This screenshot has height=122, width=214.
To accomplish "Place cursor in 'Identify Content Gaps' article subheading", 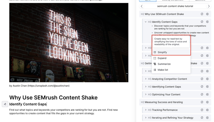I will point(28,104).
